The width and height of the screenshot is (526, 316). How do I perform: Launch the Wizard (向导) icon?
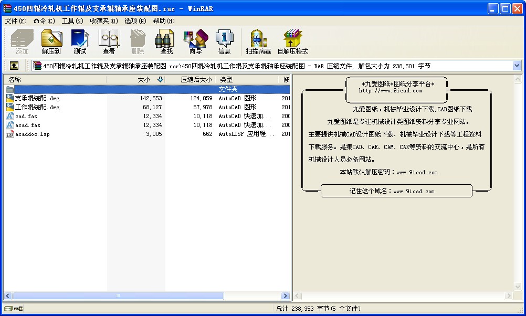coord(195,42)
